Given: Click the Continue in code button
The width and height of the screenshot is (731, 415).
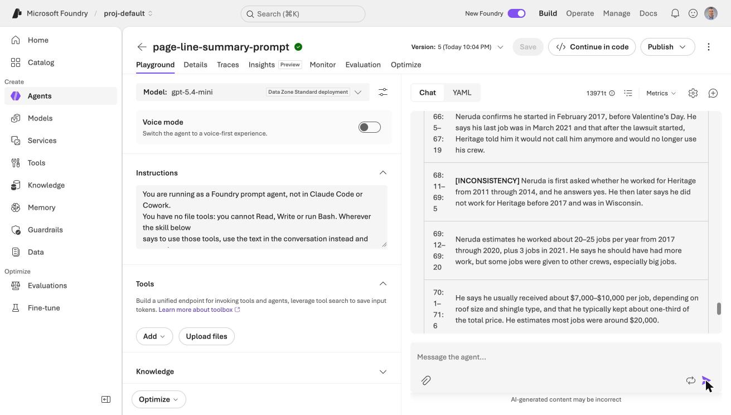Looking at the screenshot, I should click(592, 47).
